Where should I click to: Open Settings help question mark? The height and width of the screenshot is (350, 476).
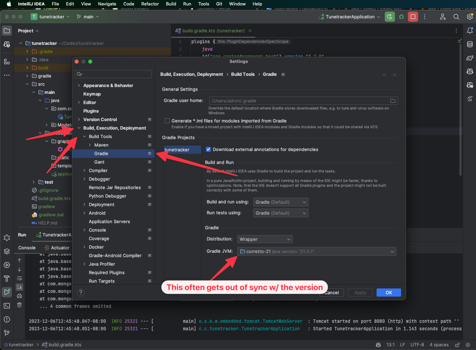81,292
